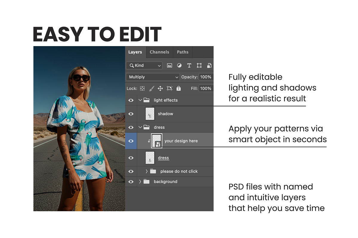Select the dress layer thumbnail
Screen dimensions: 358x238
point(150,158)
